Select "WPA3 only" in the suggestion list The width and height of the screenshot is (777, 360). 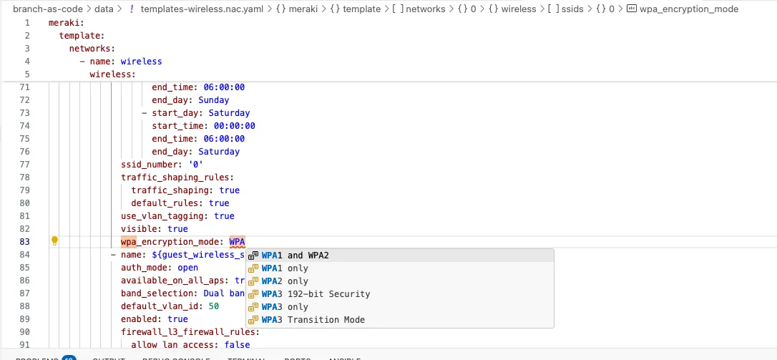(285, 307)
